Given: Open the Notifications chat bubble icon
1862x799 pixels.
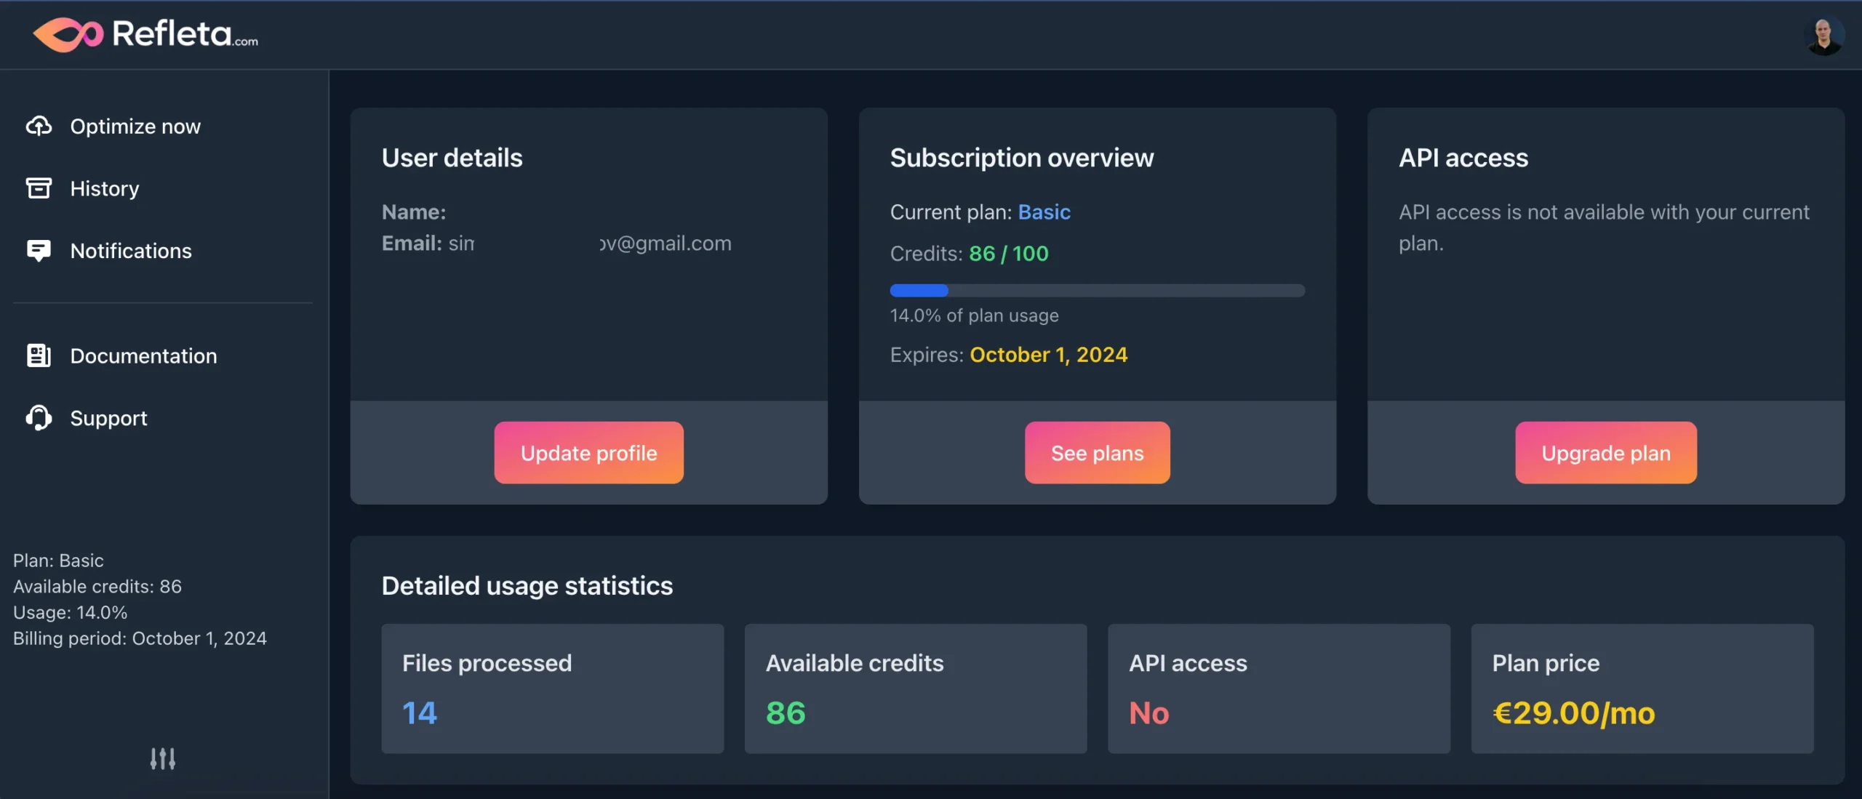Looking at the screenshot, I should point(40,251).
